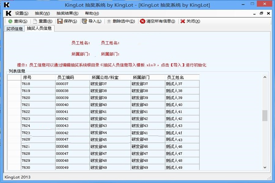Screen dimensions: 275x183
Task: Select the row with 序号 7618
Action: (103, 84)
